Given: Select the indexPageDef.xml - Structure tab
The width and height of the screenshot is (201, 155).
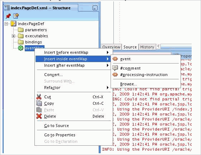Looking at the screenshot, I should (x=41, y=8).
